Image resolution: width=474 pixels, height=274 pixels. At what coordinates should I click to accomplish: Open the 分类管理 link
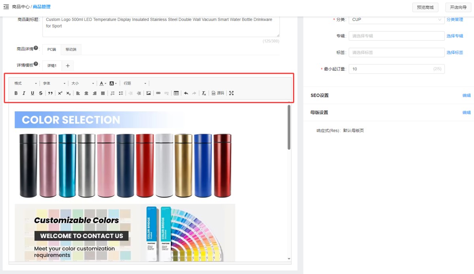tap(455, 19)
